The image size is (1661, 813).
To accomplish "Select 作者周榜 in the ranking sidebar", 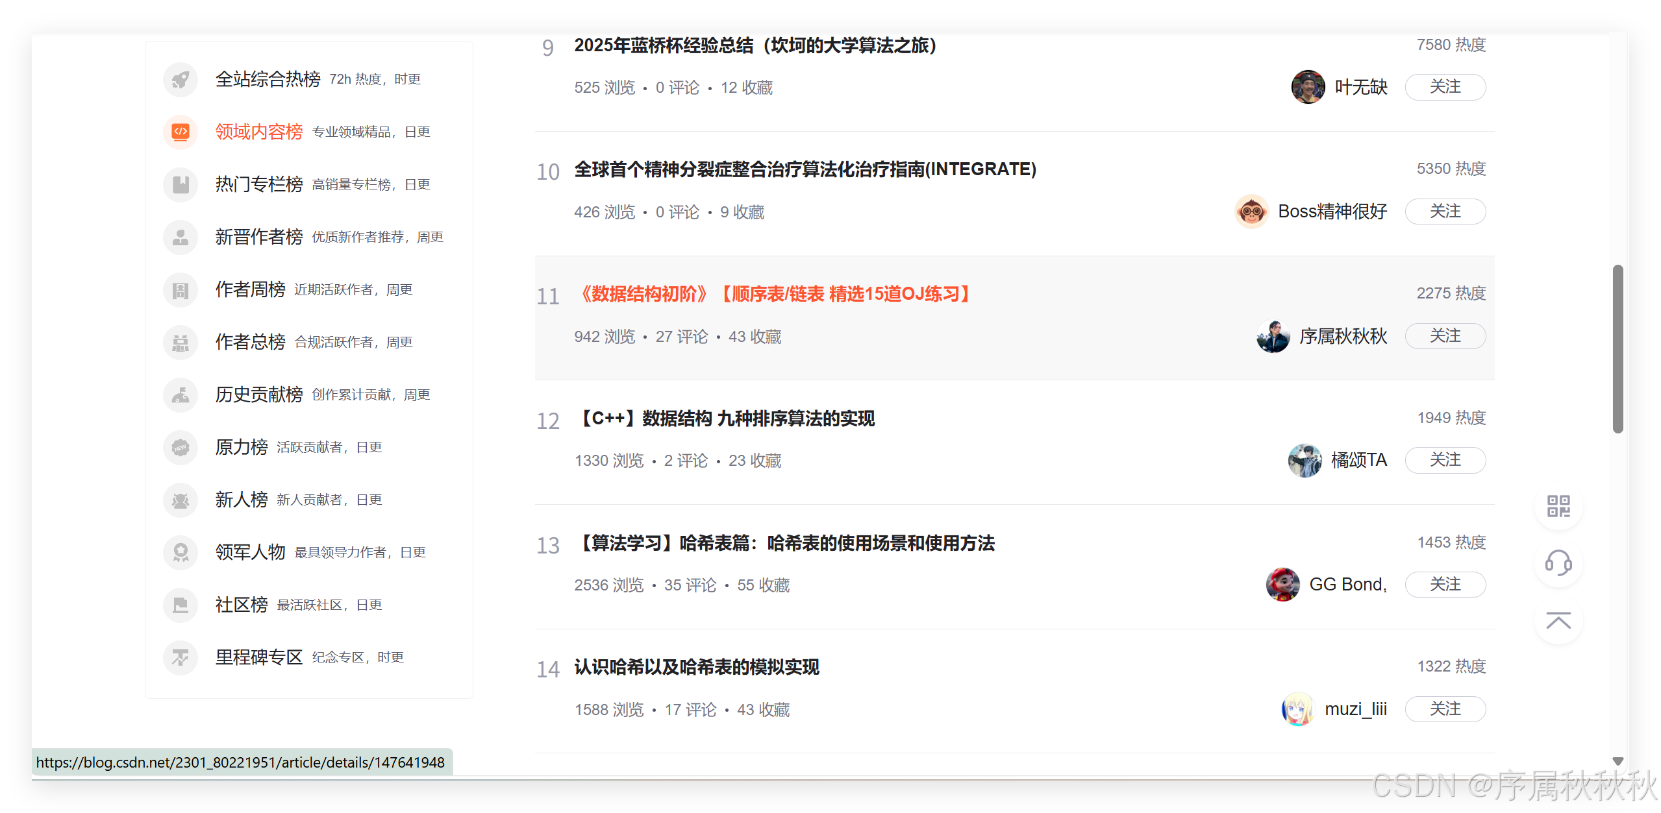I will point(251,289).
